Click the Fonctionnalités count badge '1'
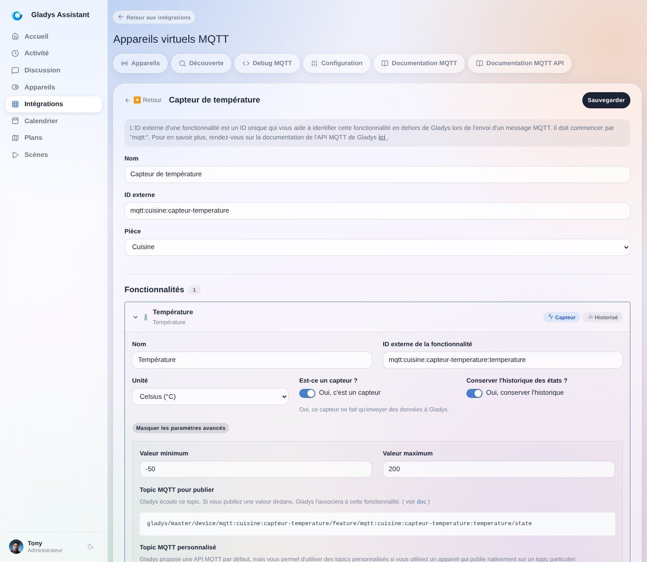This screenshot has width=647, height=562. (194, 290)
